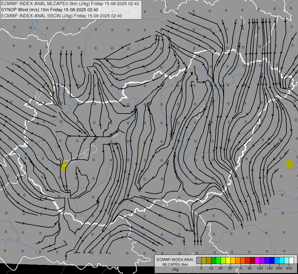
Task: Click the orange legend swatch before 70
Action: [238, 261]
